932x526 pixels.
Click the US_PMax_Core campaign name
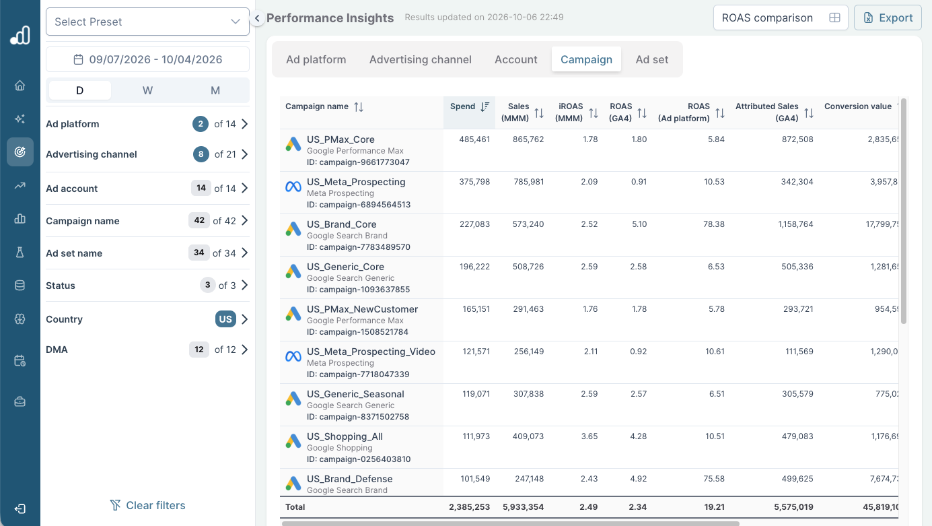coord(340,139)
